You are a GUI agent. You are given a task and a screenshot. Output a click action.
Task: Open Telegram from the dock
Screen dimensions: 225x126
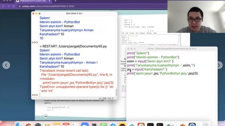pos(113,125)
